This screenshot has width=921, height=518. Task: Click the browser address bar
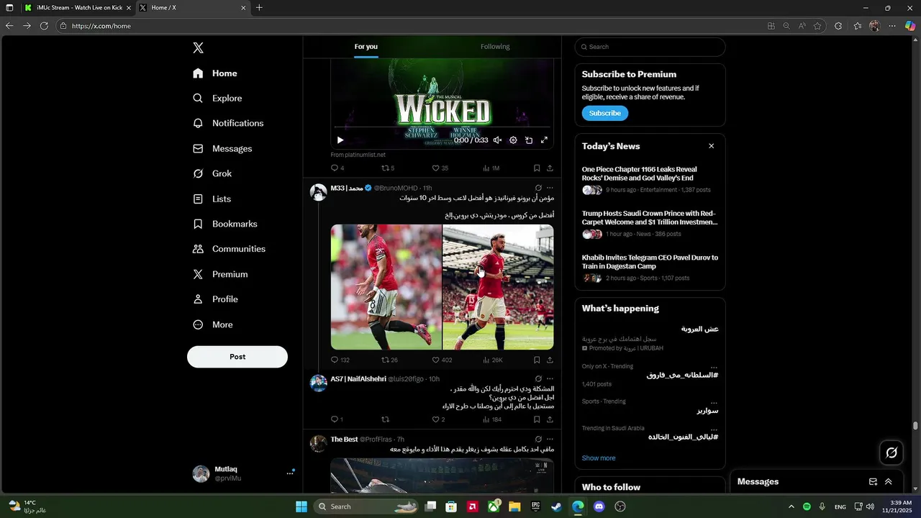pos(410,26)
